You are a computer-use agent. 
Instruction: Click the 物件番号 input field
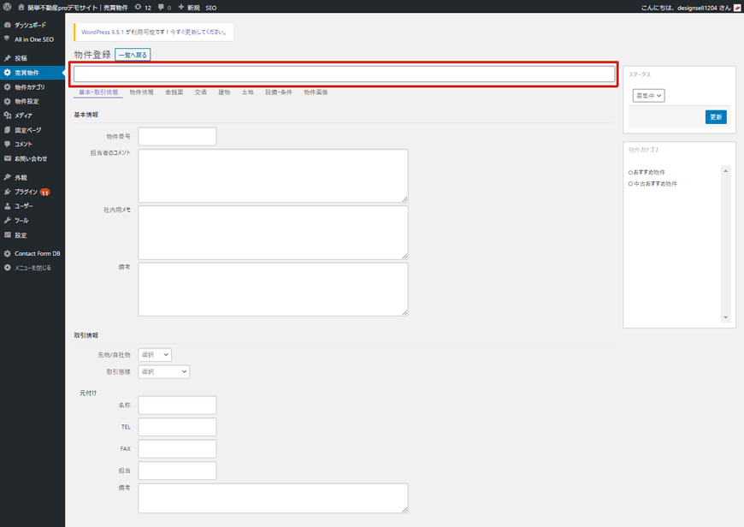pos(177,136)
